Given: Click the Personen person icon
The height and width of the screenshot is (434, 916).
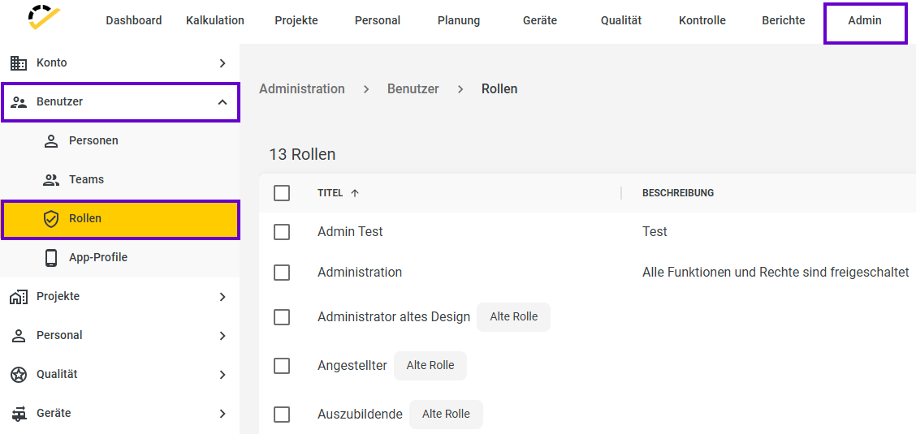Looking at the screenshot, I should (x=51, y=141).
